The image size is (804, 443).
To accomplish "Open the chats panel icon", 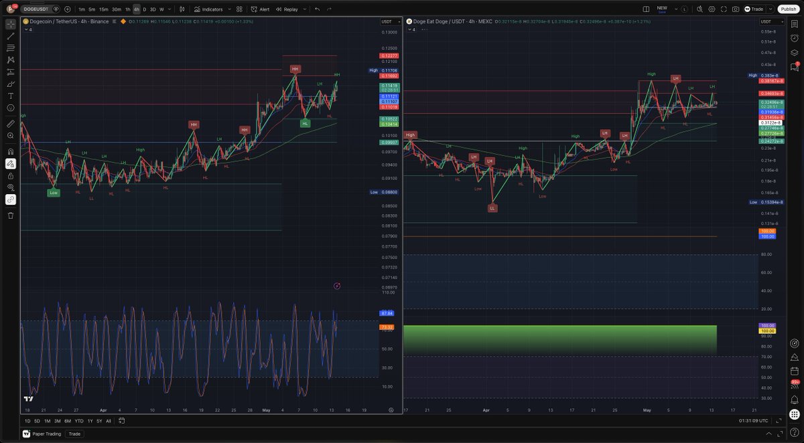I will [x=794, y=66].
